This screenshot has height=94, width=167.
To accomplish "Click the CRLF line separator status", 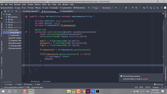I will [141, 87].
